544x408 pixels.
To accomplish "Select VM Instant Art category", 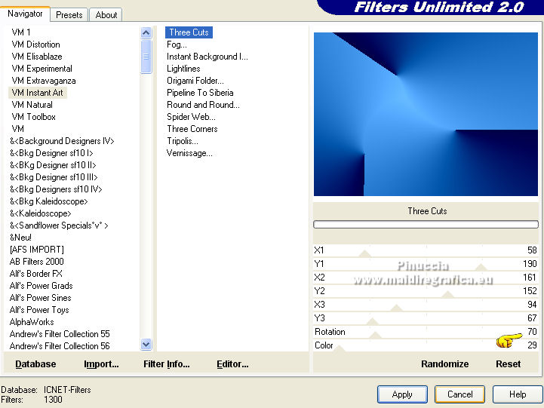I will coord(38,93).
